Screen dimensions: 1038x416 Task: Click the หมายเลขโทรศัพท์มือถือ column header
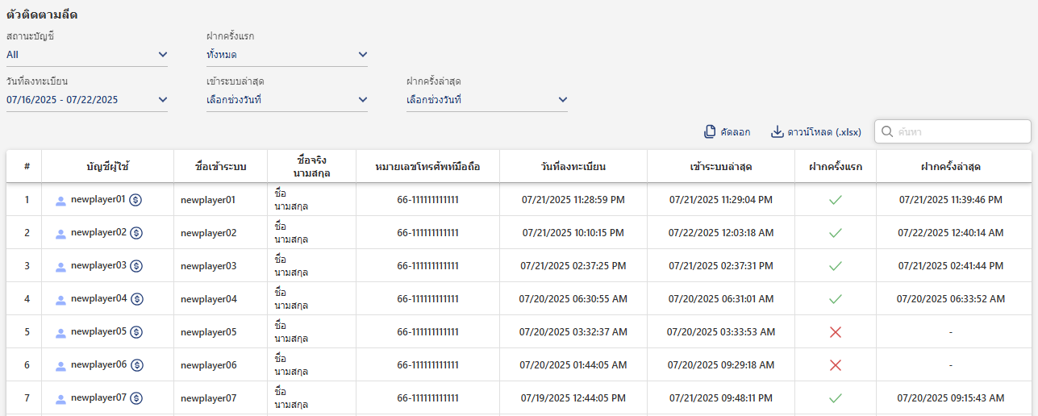(x=428, y=166)
